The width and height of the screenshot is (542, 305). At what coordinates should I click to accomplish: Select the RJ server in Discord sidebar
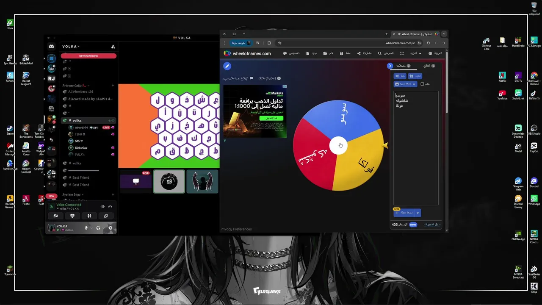51,78
